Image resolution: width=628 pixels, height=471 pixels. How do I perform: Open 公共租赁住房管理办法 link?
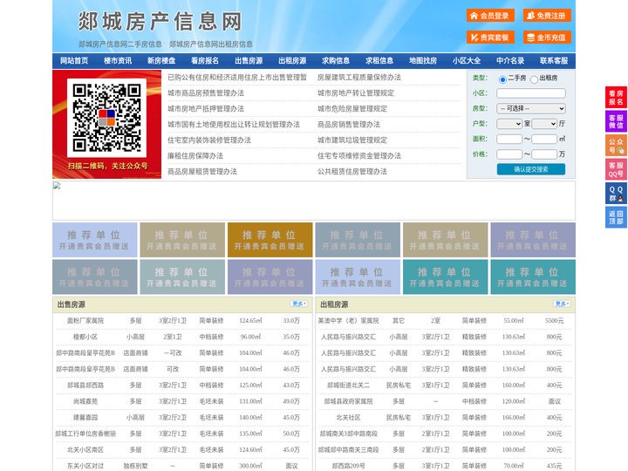coord(352,172)
